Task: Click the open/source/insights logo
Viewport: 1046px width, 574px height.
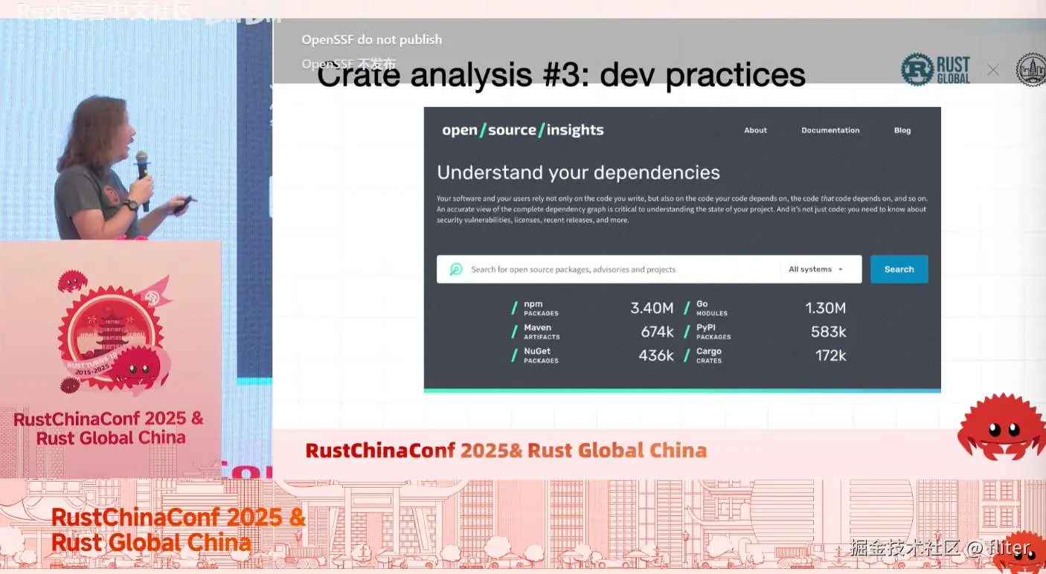Action: pyautogui.click(x=522, y=130)
